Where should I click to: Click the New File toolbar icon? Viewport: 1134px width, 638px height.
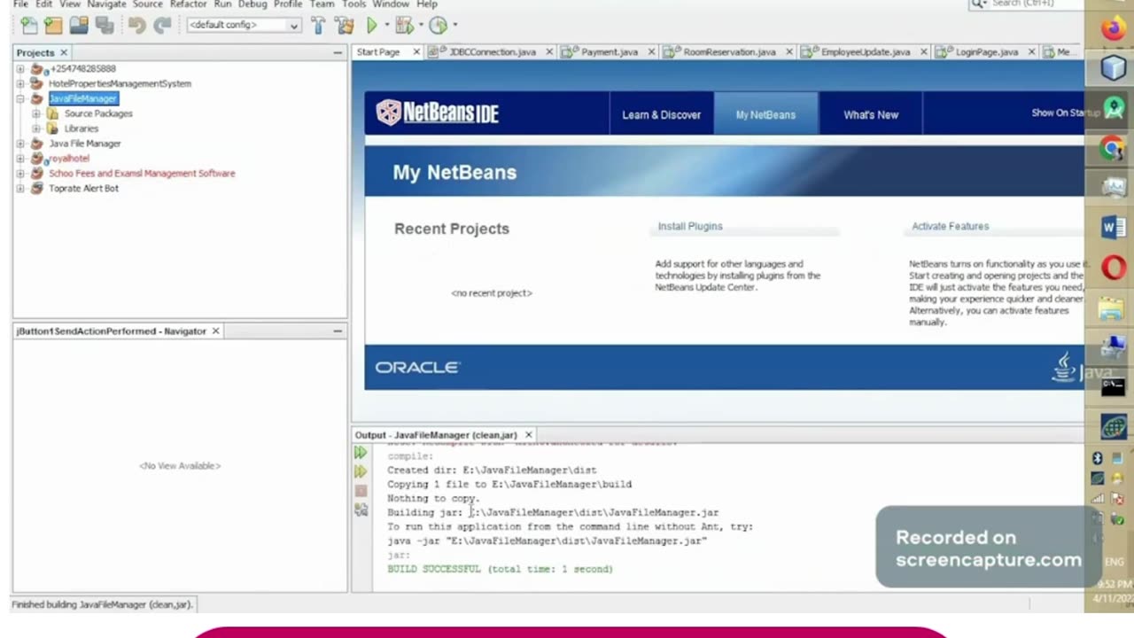point(28,26)
